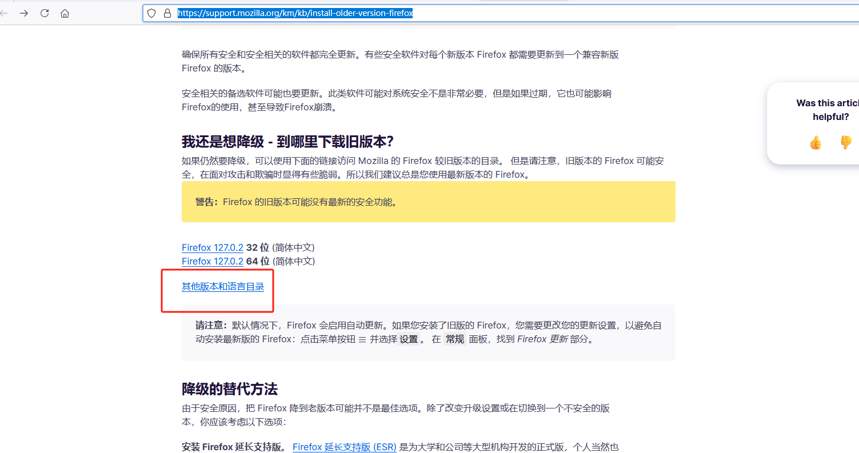This screenshot has width=859, height=453.
Task: Click the paragraph starting 由于安全原因
Action: click(395, 415)
